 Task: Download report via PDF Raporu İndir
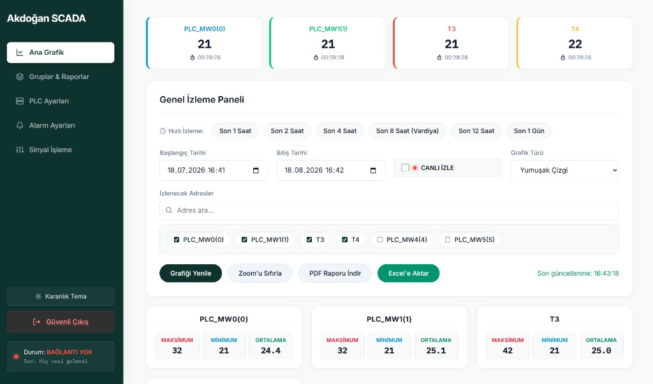click(335, 273)
